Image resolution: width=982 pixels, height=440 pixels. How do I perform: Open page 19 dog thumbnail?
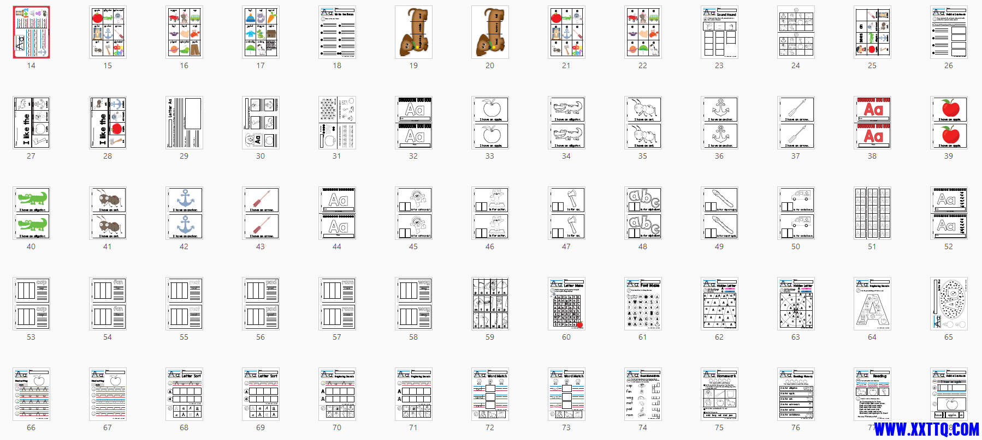(x=413, y=32)
